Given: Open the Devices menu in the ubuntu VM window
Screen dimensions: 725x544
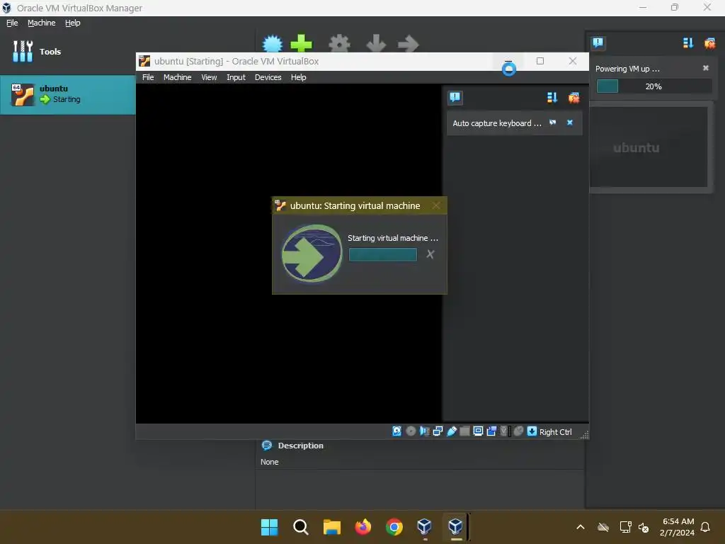Looking at the screenshot, I should point(268,77).
